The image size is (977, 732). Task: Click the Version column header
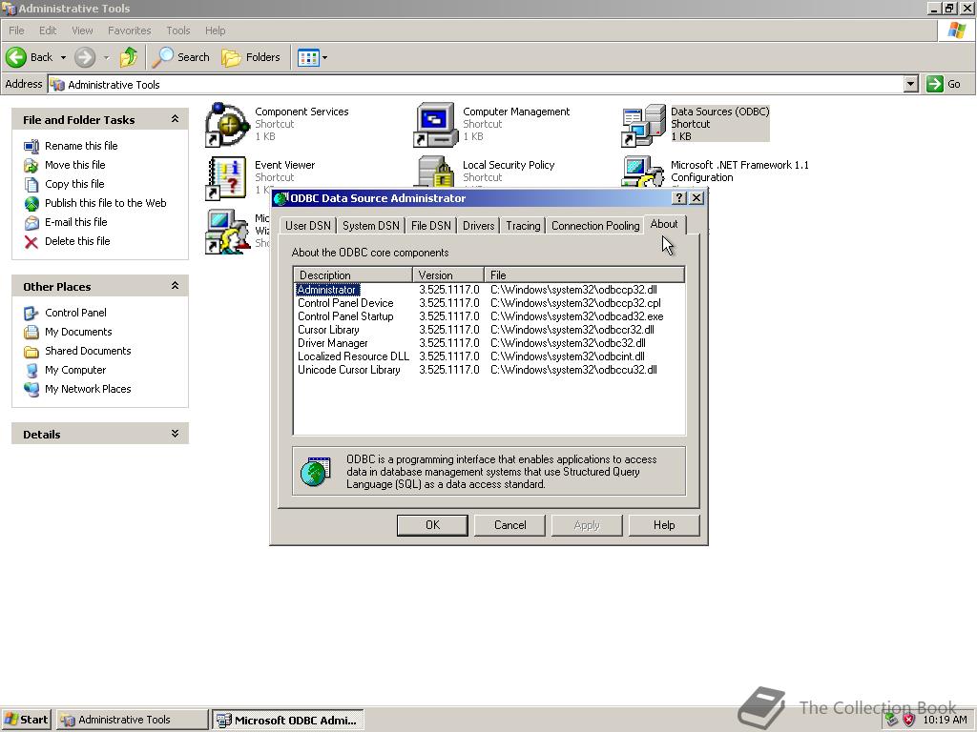(x=448, y=275)
